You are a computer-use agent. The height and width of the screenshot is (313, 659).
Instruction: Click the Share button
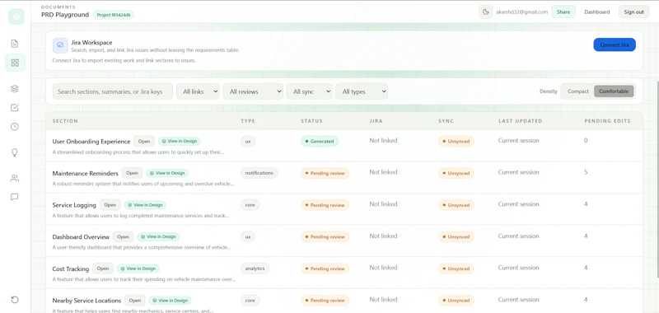pos(563,12)
